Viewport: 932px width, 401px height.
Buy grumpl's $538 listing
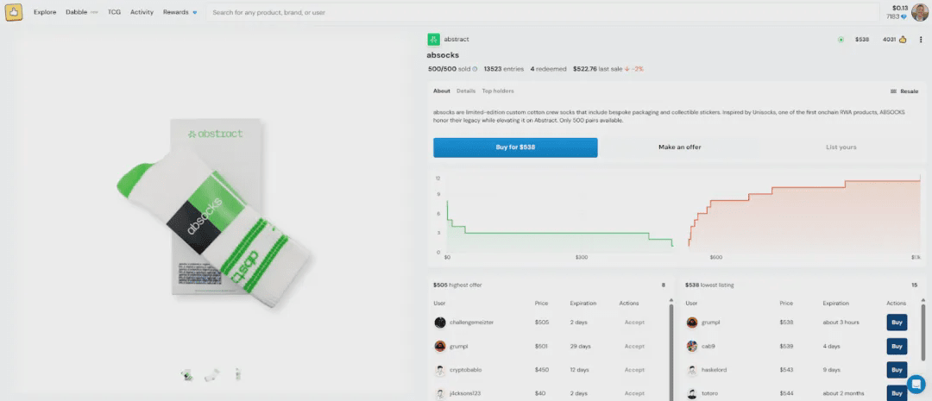tap(897, 323)
